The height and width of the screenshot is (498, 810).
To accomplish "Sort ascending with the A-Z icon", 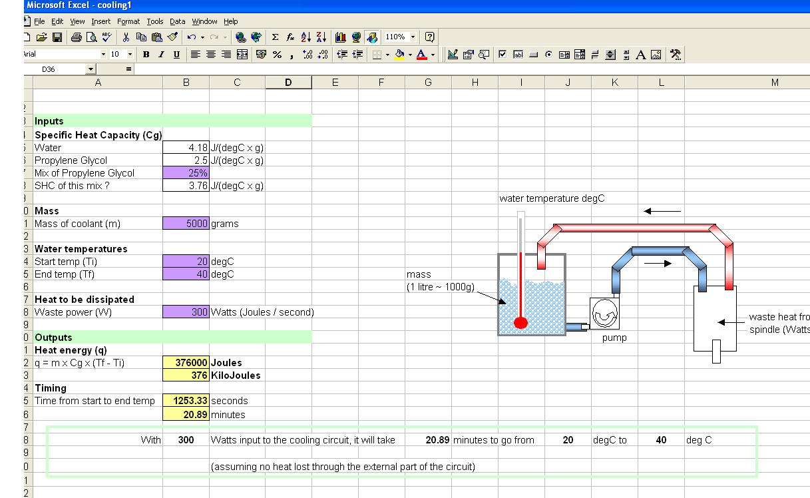I will coord(305,37).
